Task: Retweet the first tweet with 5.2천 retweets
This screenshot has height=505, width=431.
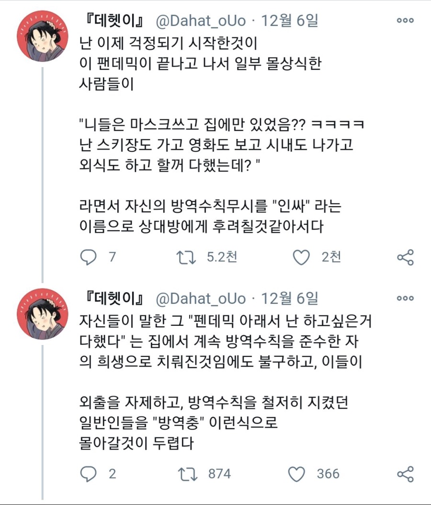Action: (x=186, y=257)
